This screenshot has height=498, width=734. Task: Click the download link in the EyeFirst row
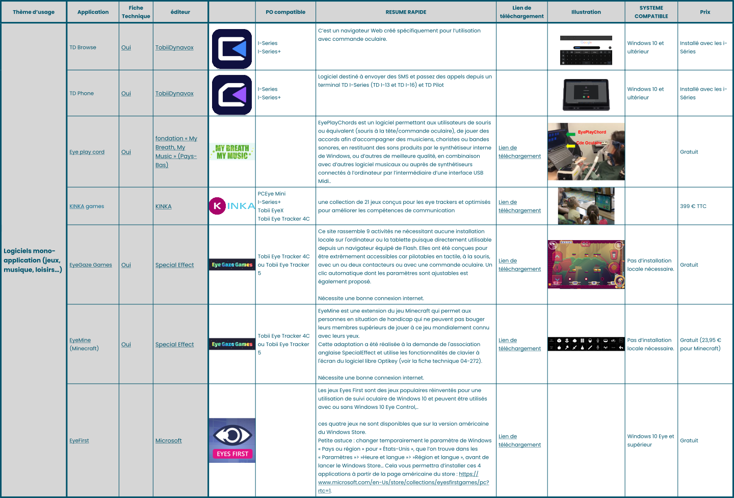click(519, 440)
